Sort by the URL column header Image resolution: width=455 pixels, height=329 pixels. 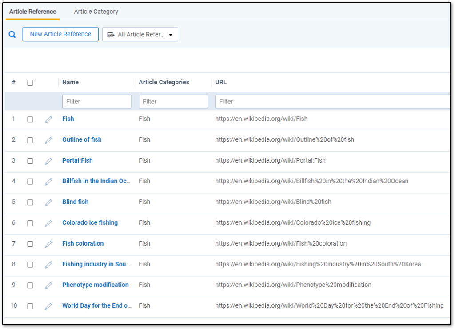tap(221, 82)
